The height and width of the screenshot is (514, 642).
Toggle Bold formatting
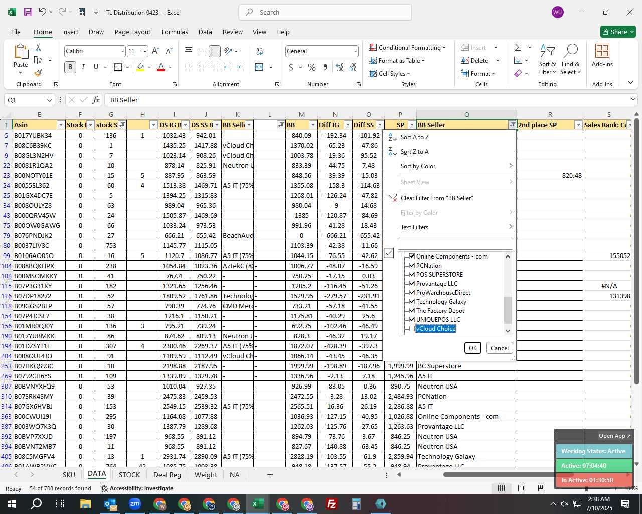click(x=70, y=67)
